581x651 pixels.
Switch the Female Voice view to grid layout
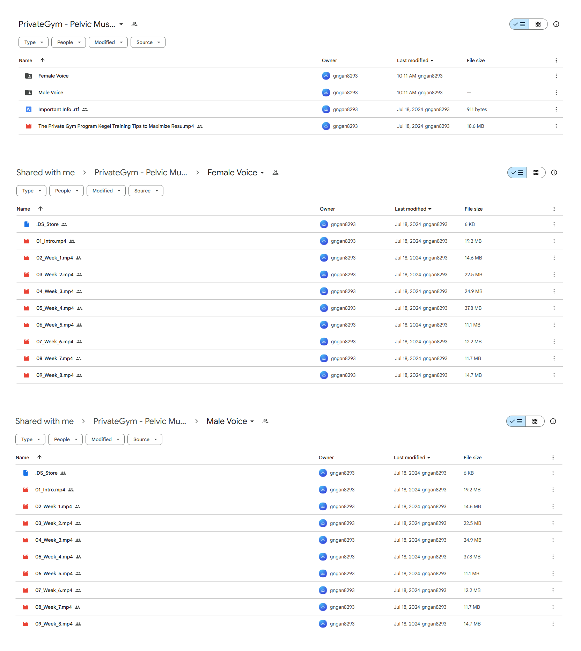tap(536, 173)
